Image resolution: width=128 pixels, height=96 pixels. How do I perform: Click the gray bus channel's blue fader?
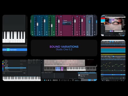90,22
